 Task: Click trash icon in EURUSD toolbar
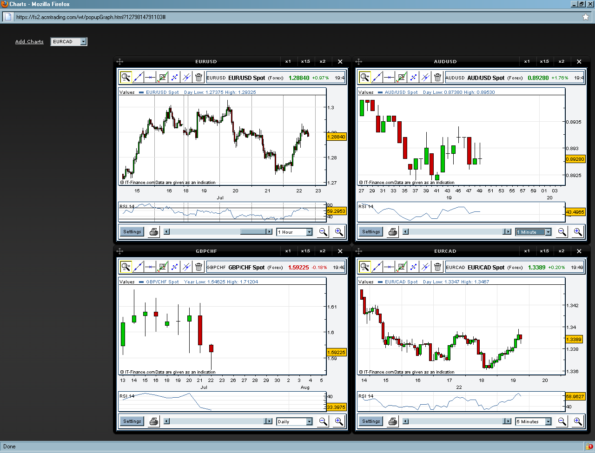coord(198,77)
